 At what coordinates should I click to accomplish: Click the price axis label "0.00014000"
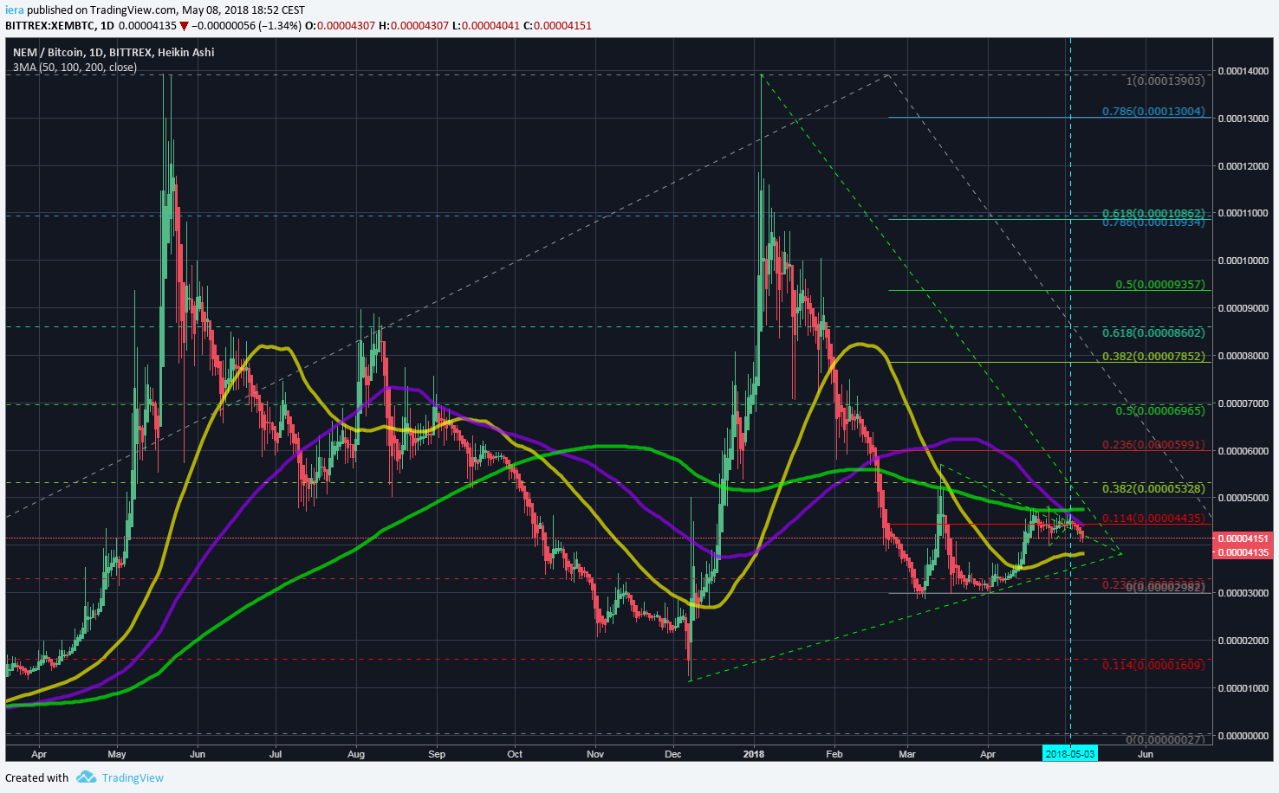click(x=1243, y=71)
